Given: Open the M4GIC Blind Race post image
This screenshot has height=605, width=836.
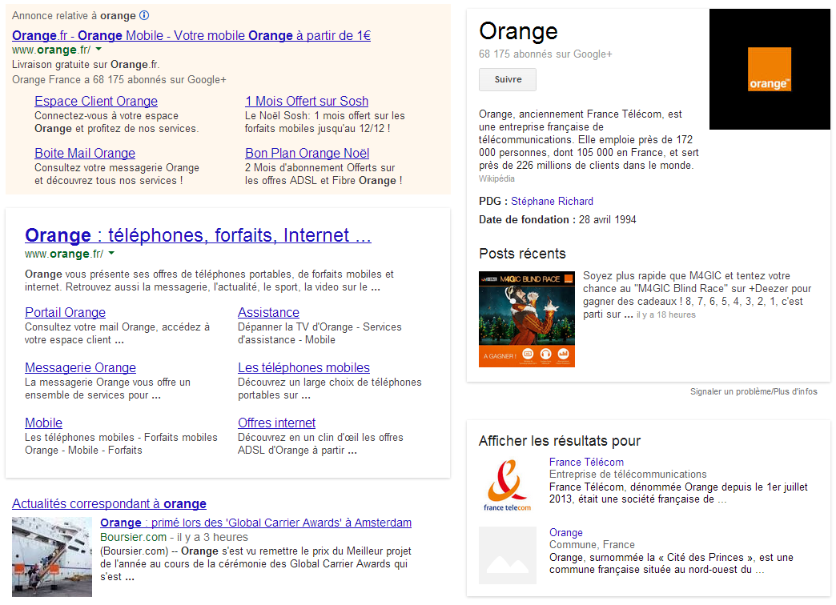Looking at the screenshot, I should 527,319.
